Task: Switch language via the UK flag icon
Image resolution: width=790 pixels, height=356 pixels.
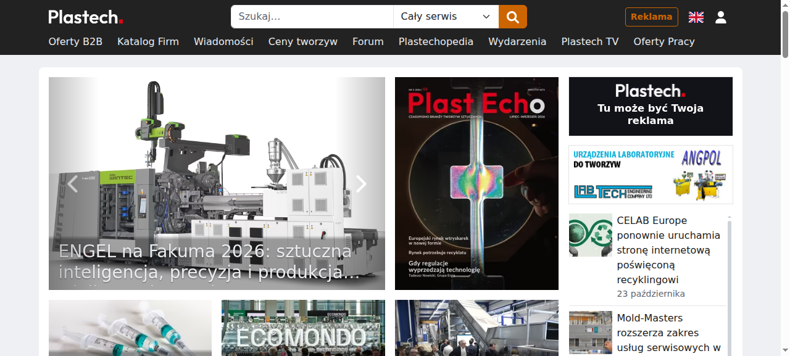Action: coord(696,17)
